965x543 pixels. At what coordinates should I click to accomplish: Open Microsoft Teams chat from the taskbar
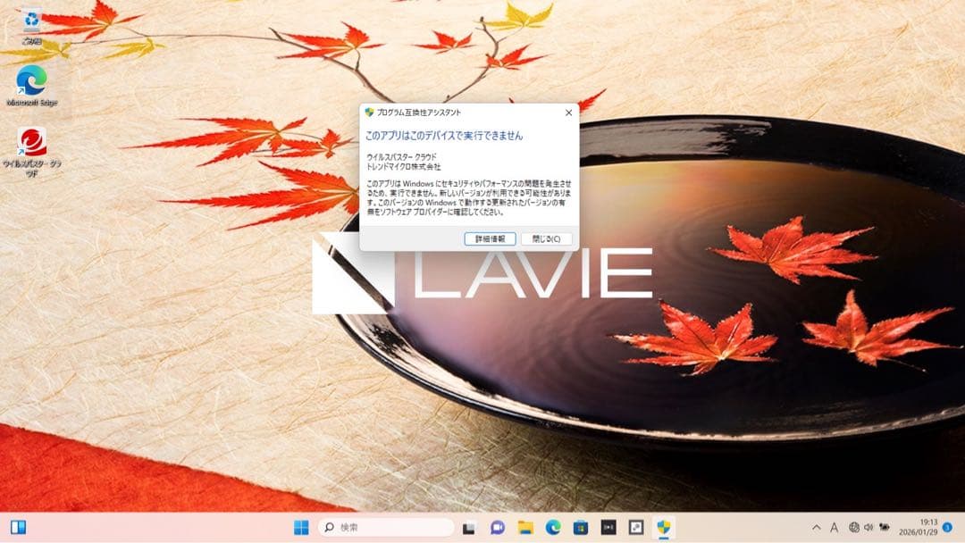tap(497, 527)
